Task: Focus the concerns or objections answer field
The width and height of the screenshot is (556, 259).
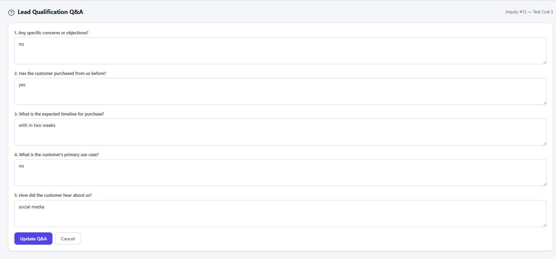Action: point(281,51)
